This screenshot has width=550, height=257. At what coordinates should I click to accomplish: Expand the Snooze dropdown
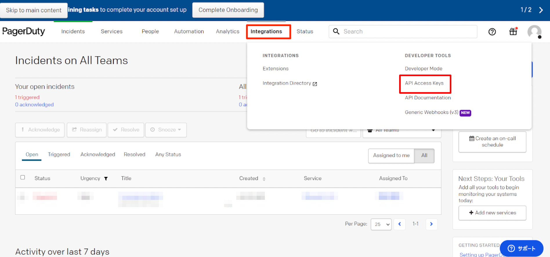coord(166,130)
